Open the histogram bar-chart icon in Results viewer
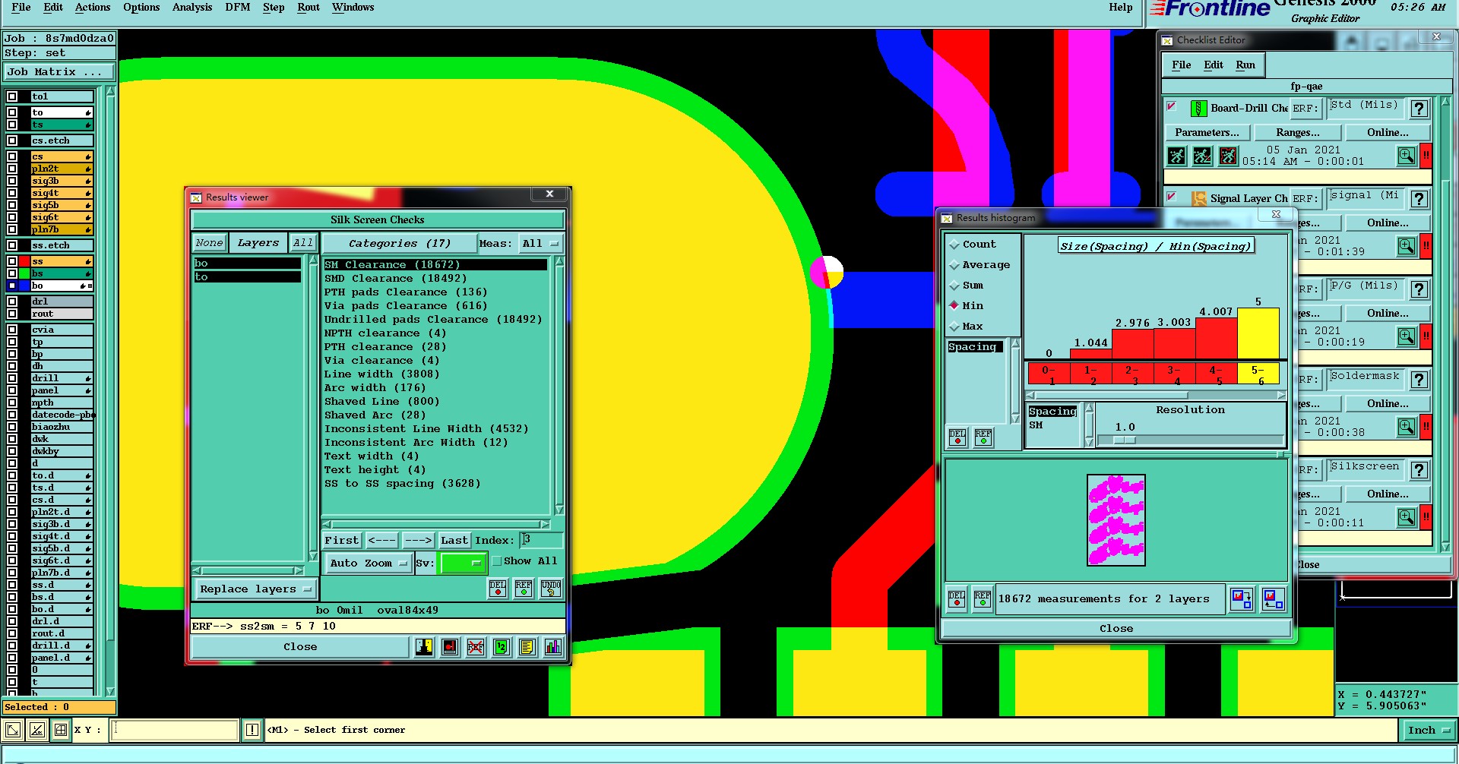 click(x=553, y=647)
